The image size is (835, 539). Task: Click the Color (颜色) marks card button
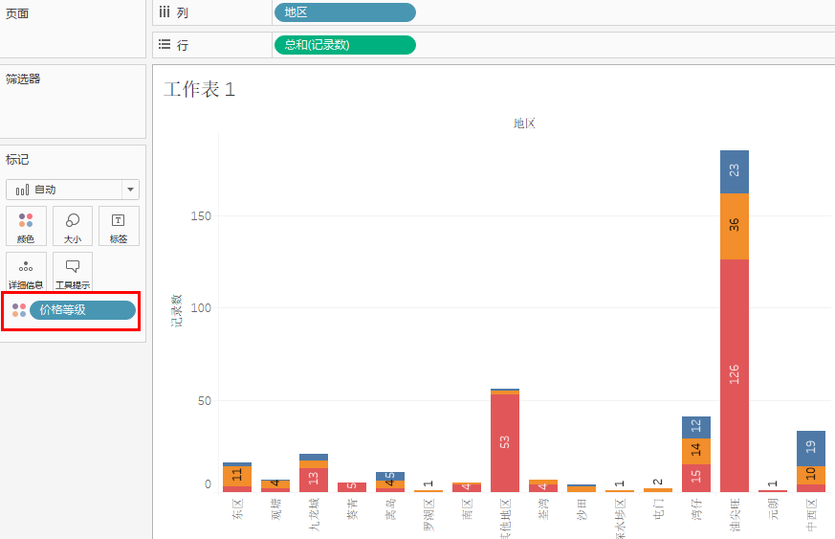click(26, 226)
